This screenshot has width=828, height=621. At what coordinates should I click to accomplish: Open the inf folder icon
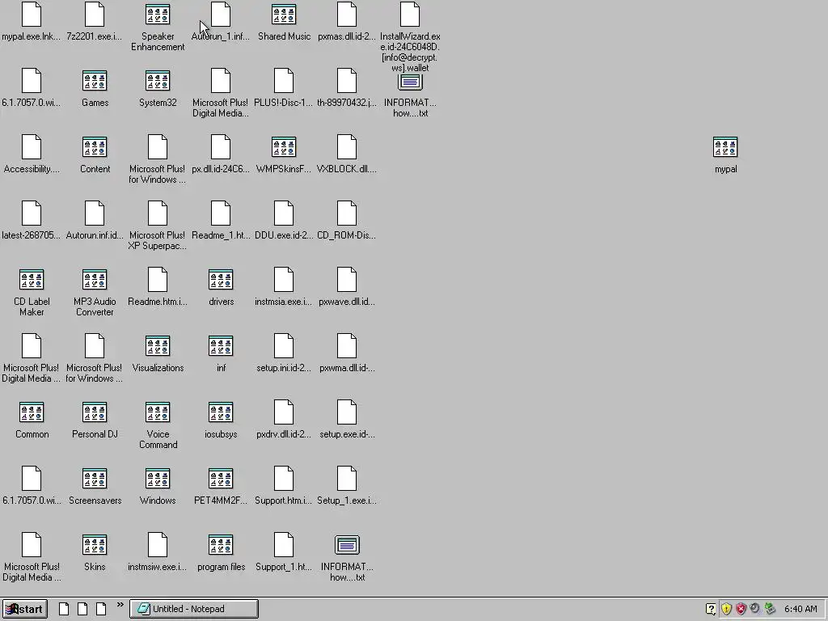(x=221, y=346)
